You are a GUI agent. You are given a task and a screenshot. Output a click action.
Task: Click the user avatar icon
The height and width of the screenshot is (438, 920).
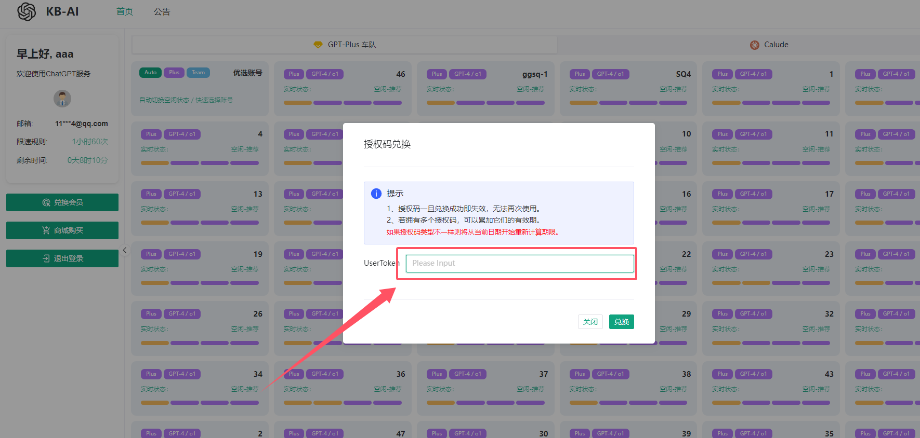point(62,99)
